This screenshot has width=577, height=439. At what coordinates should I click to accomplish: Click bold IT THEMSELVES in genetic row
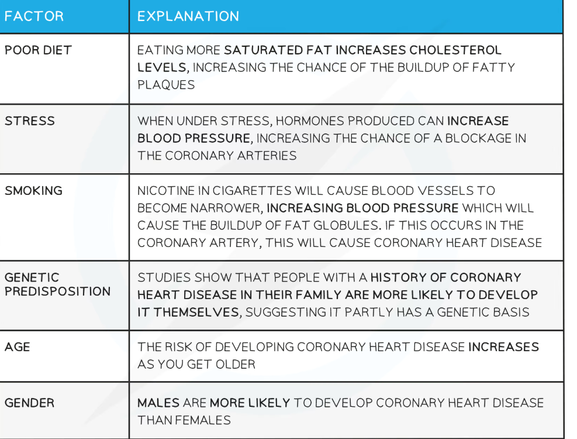[188, 312]
